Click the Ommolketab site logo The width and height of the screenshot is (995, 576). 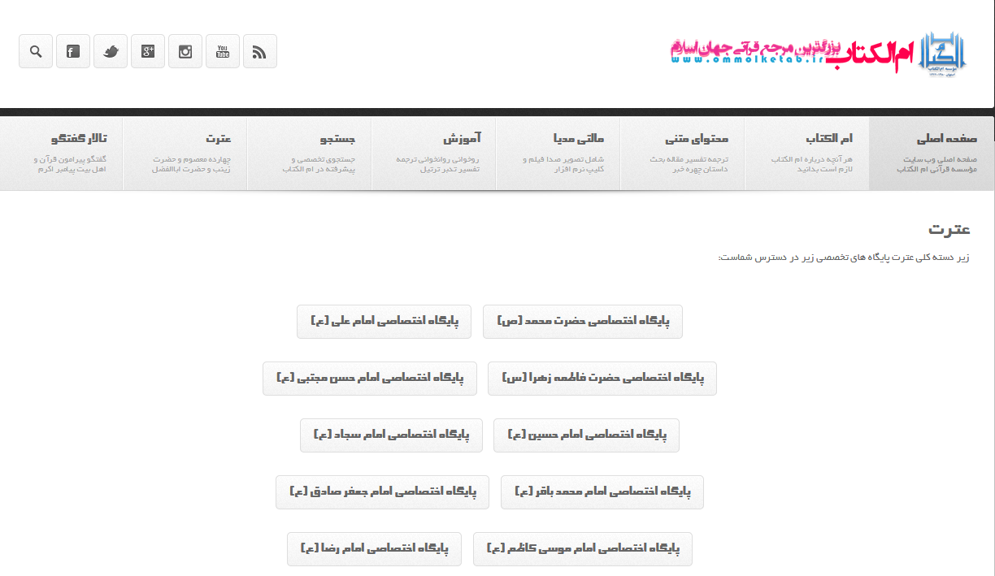[x=819, y=54]
